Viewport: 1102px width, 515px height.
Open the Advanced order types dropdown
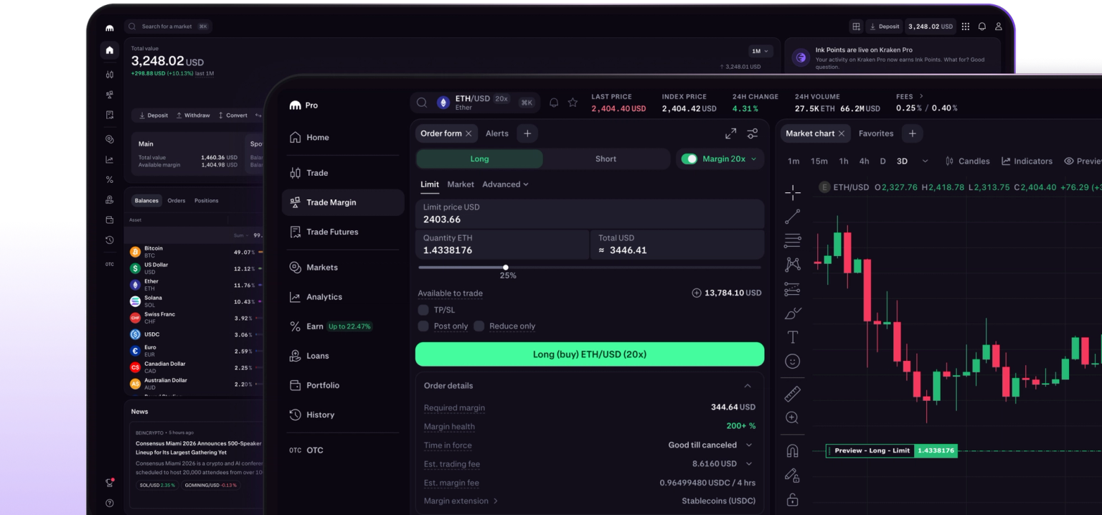coord(505,184)
